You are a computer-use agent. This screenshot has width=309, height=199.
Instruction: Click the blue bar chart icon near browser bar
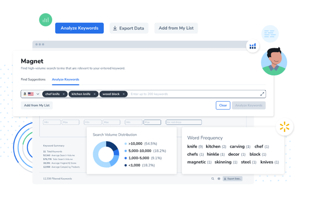click(x=252, y=46)
